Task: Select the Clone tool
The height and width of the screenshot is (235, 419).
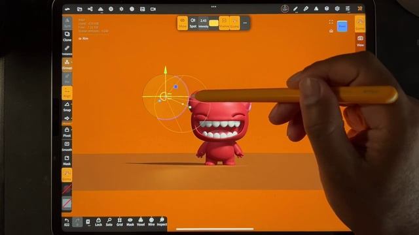Action: click(67, 37)
